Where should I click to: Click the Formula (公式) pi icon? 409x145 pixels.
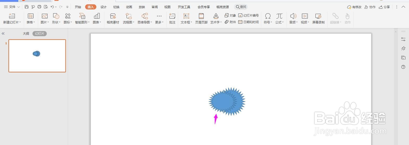coord(279,16)
